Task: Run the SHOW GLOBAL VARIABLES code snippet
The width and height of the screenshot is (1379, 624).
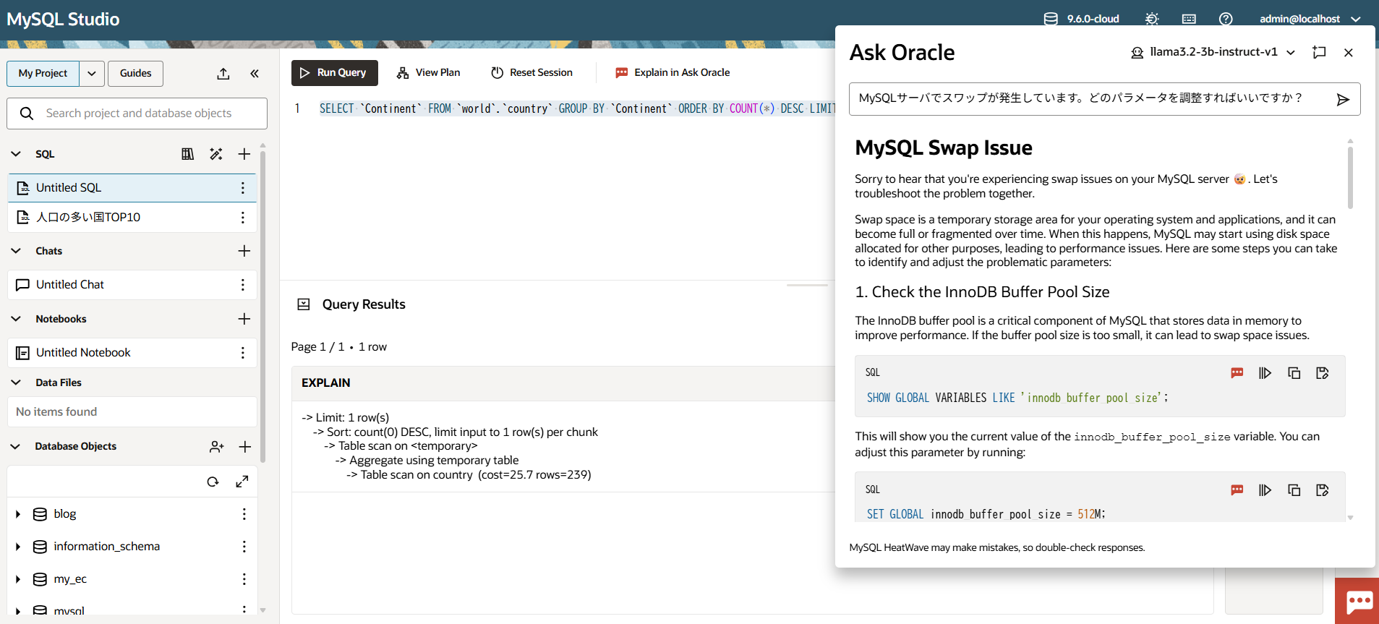Action: 1265,373
